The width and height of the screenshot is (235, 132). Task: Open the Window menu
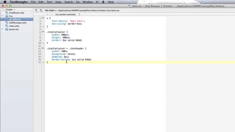click(88, 2)
